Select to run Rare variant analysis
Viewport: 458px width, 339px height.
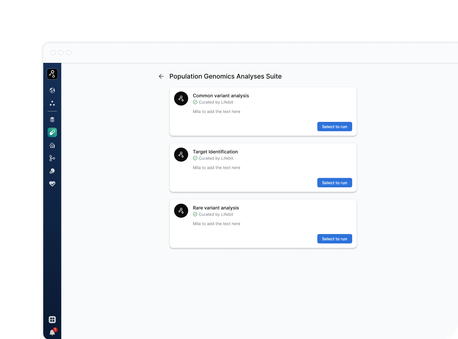335,239
